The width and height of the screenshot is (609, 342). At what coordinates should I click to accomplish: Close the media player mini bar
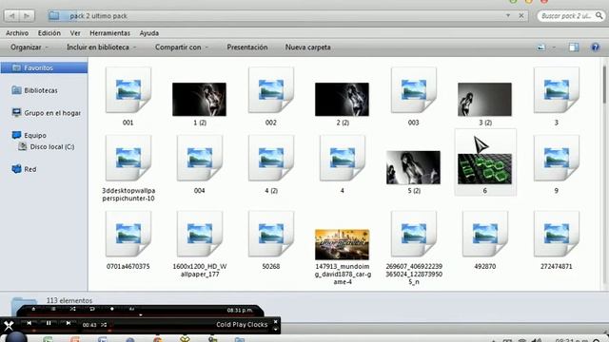(x=275, y=322)
